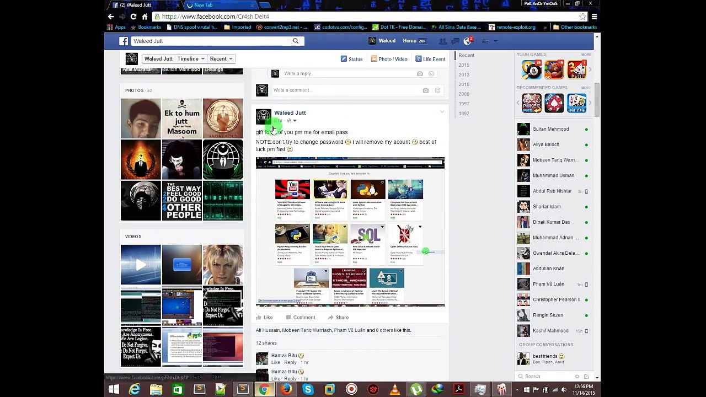The height and width of the screenshot is (397, 706).
Task: Click the search magnifier icon
Action: click(296, 41)
